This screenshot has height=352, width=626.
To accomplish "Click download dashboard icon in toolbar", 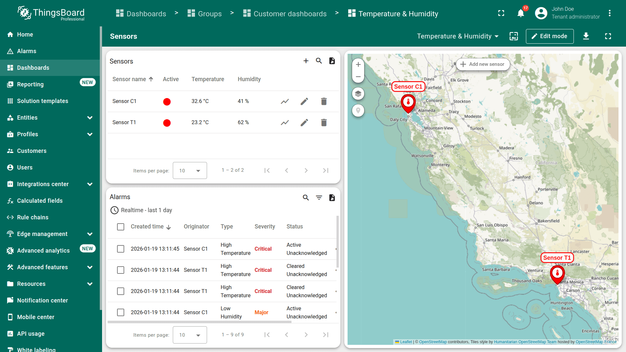I will [x=586, y=36].
